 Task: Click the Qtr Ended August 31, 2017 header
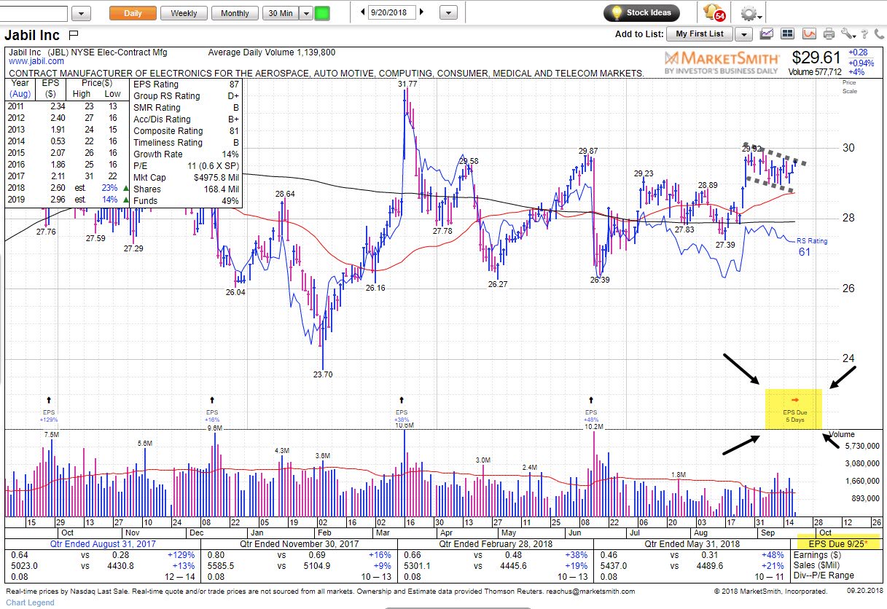click(x=102, y=543)
